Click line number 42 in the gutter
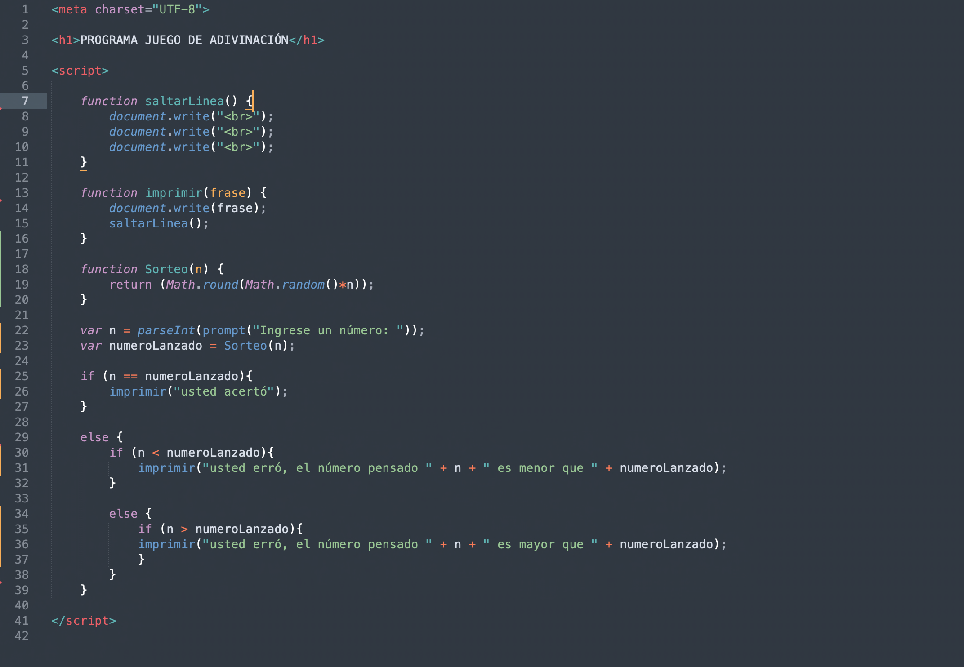The width and height of the screenshot is (964, 667). tap(22, 636)
